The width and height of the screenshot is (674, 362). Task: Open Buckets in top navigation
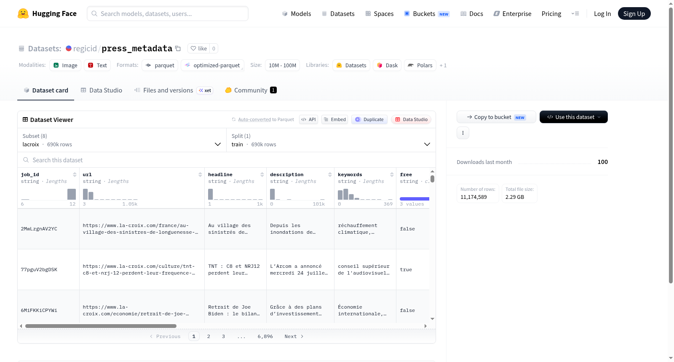point(427,13)
